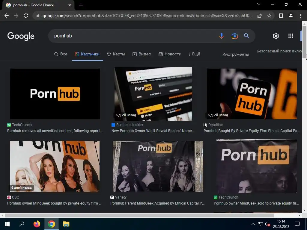Image resolution: width=307 pixels, height=230 pixels.
Task: Close the Google Поиск tab
Action: [70, 5]
